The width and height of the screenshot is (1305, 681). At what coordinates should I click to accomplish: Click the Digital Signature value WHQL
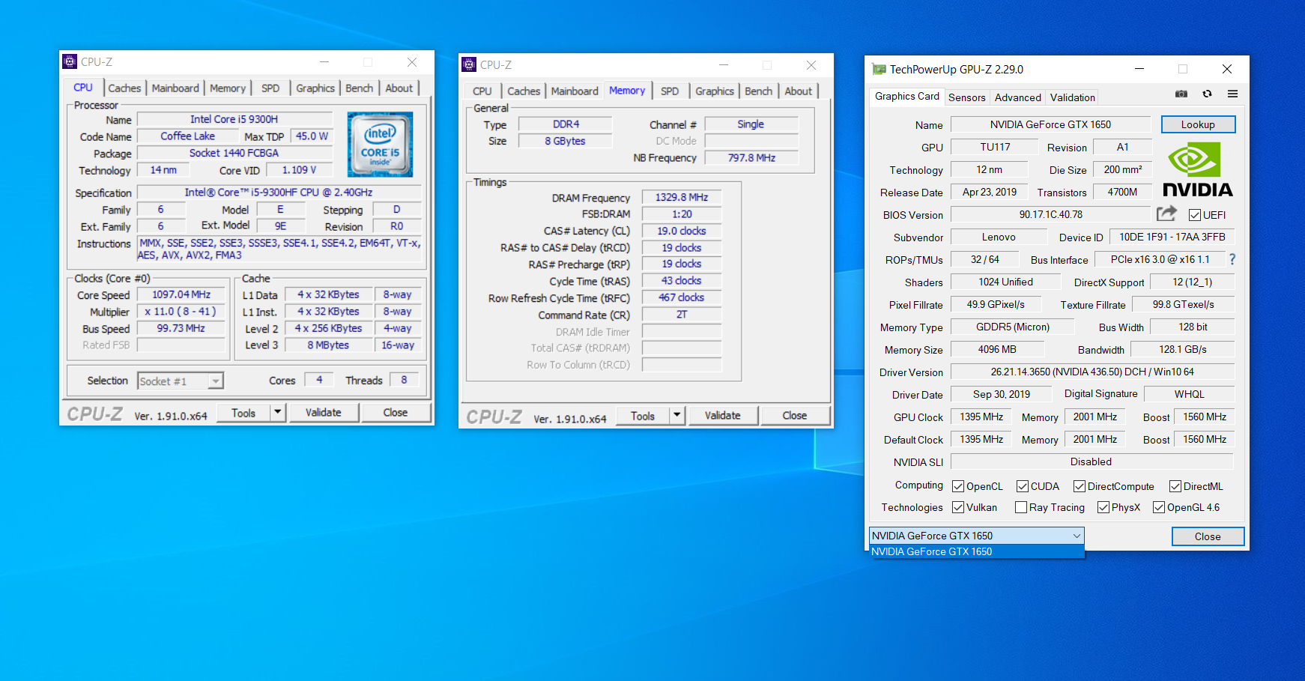1189,394
